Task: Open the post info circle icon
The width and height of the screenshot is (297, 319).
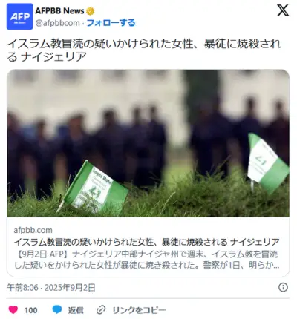Action: [283, 287]
